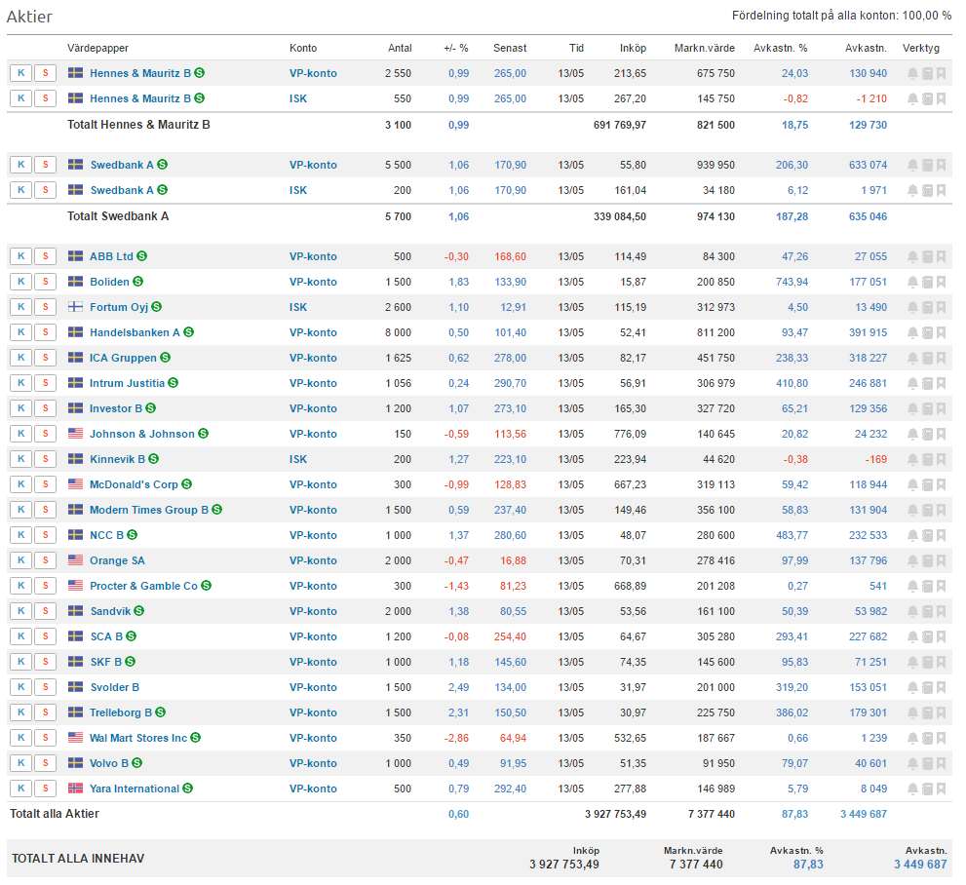Click the K buy button for ABB Ltd

point(20,256)
